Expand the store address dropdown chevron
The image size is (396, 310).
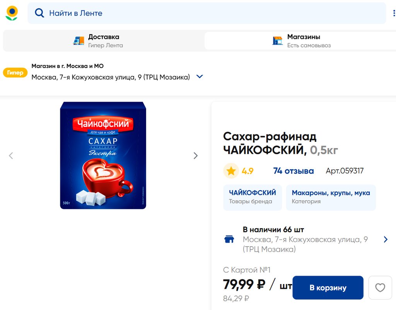200,77
